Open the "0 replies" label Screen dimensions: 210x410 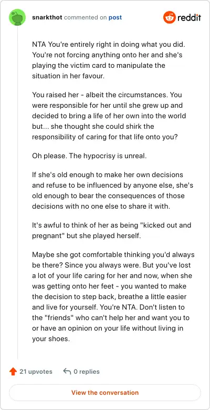coord(87,372)
